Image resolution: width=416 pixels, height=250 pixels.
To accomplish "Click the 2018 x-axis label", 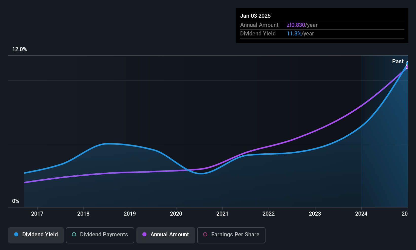I will [x=83, y=214].
